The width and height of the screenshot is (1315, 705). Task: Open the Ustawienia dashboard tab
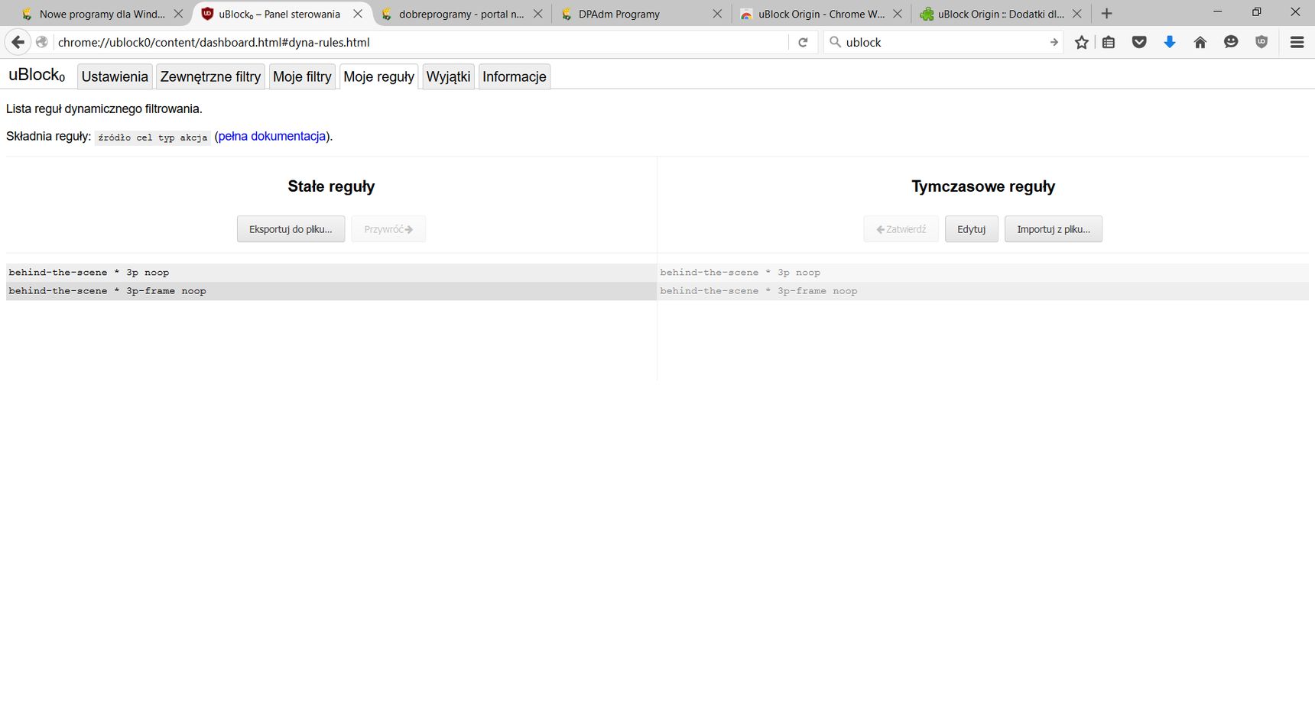(x=115, y=76)
